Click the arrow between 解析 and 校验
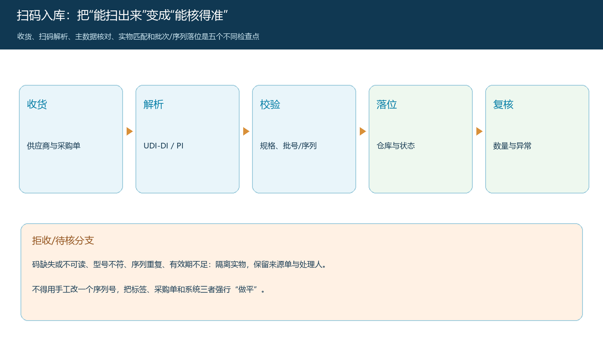603x362 pixels. click(x=246, y=132)
